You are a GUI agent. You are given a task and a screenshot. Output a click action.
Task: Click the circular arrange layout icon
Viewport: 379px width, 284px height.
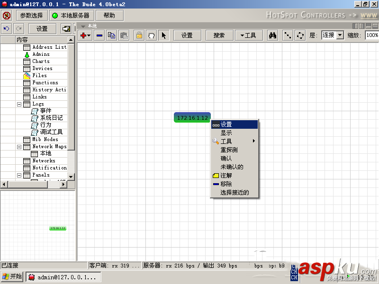click(x=300, y=35)
